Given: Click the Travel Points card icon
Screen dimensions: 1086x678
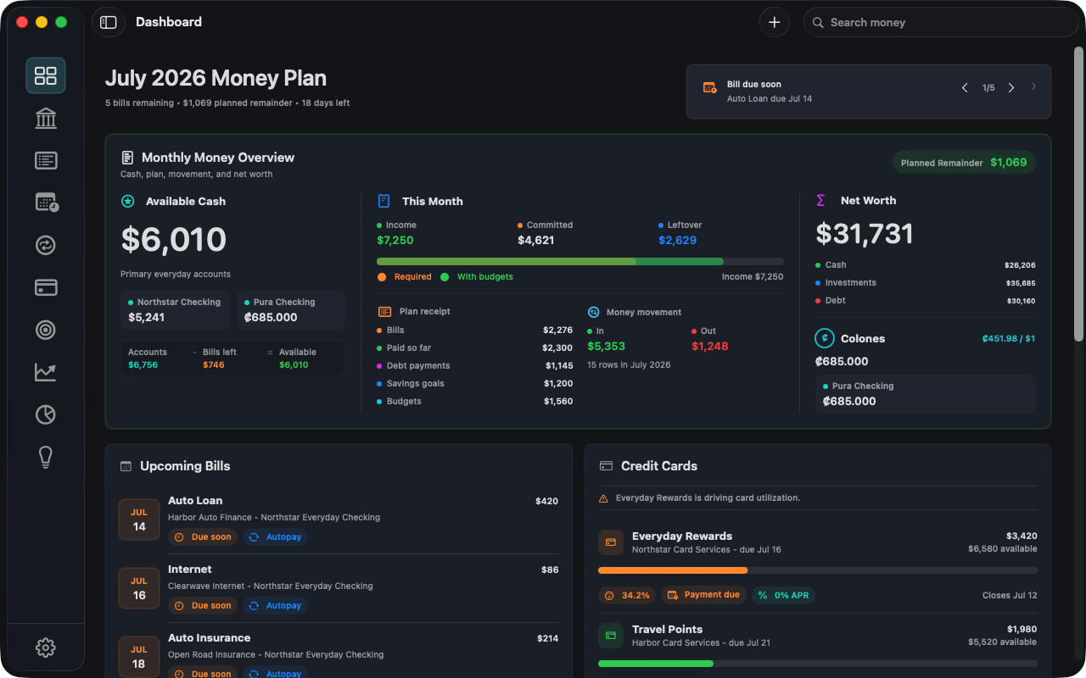Looking at the screenshot, I should point(611,636).
